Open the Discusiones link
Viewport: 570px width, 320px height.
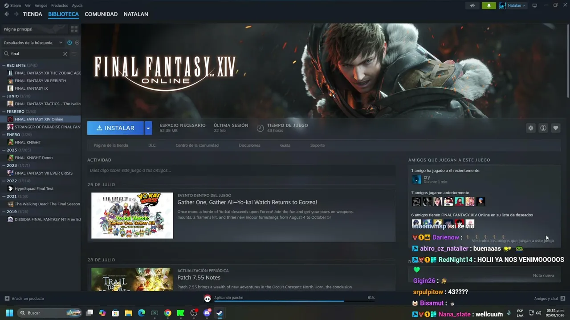coord(249,145)
